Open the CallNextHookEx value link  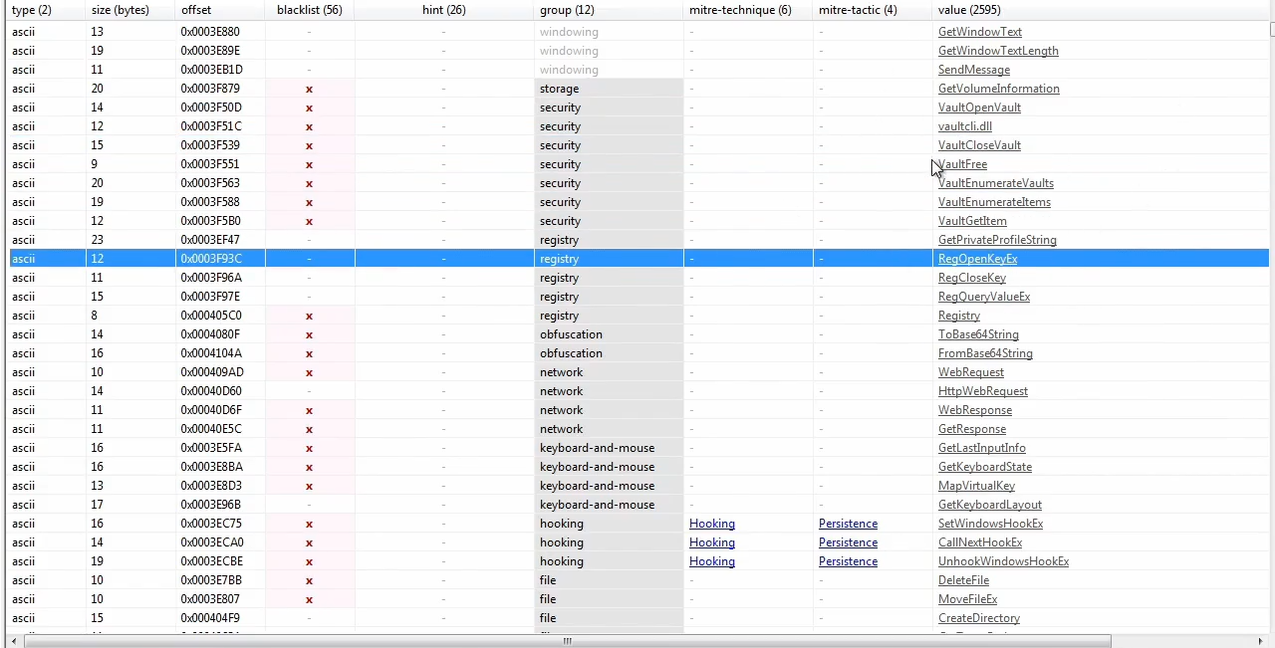coord(979,542)
